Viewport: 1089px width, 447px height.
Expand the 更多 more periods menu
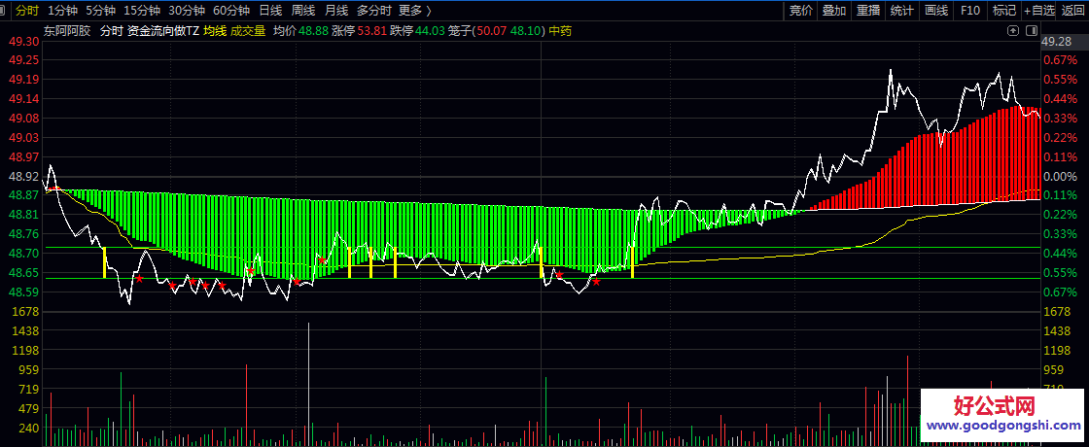414,11
